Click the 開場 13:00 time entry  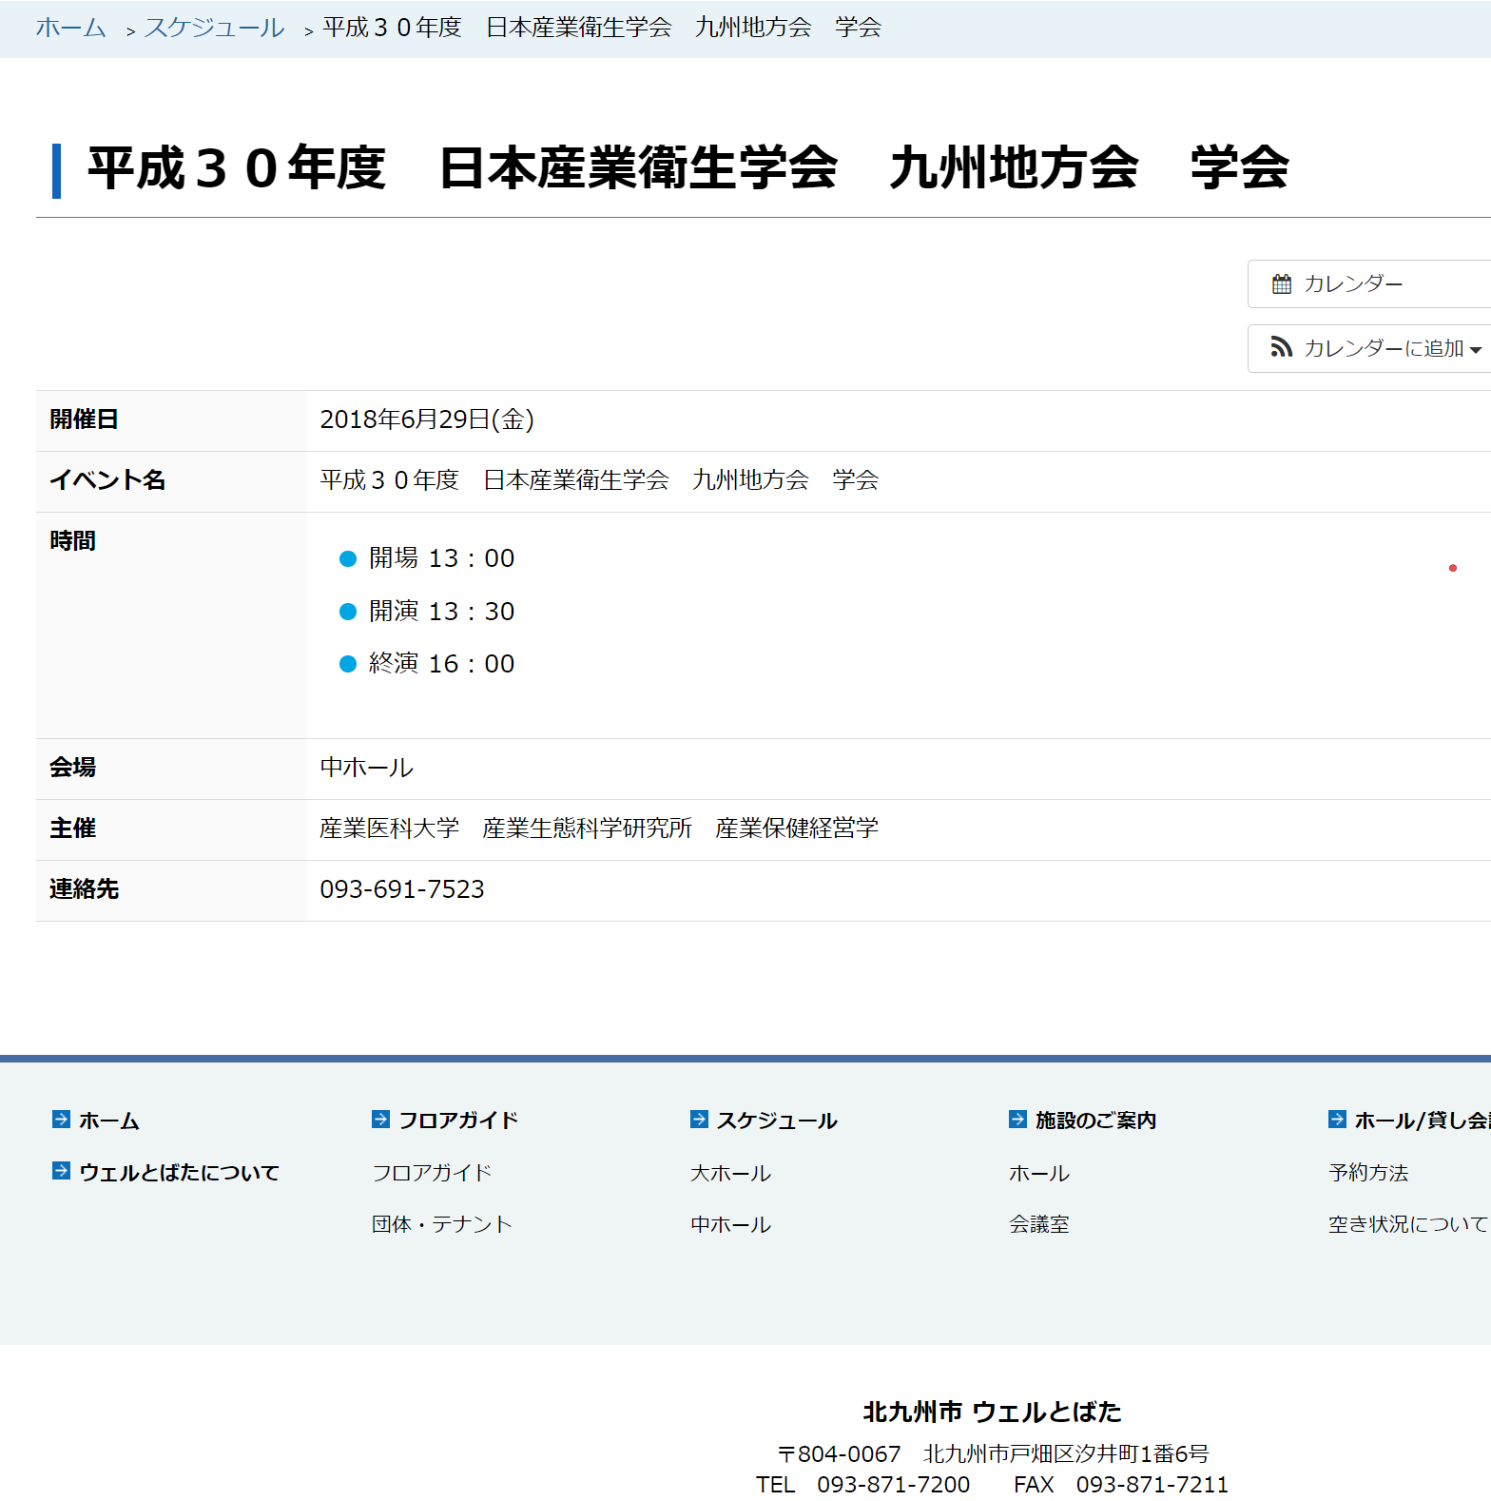point(441,558)
